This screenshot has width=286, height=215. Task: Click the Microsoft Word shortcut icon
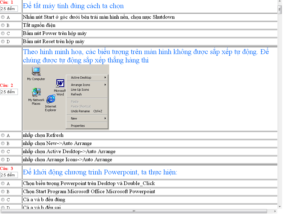pos(60,83)
